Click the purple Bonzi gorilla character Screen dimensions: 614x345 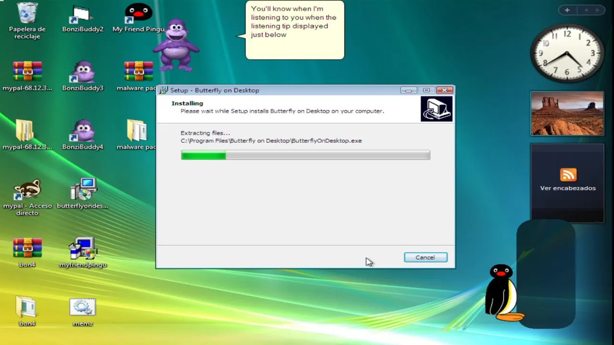[176, 45]
